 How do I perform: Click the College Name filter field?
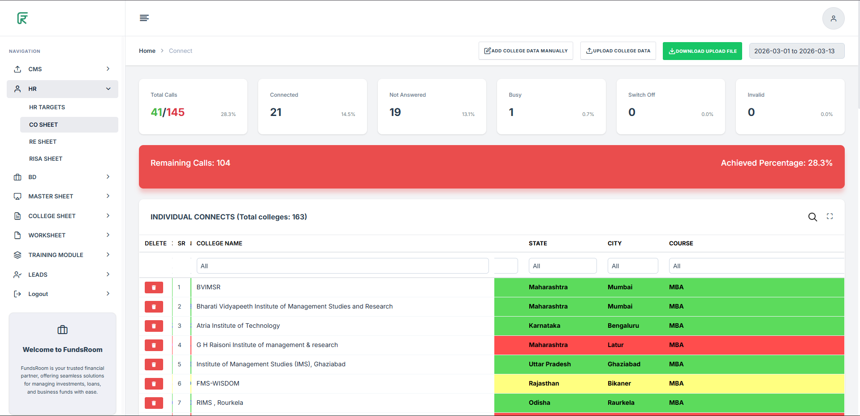[342, 266]
